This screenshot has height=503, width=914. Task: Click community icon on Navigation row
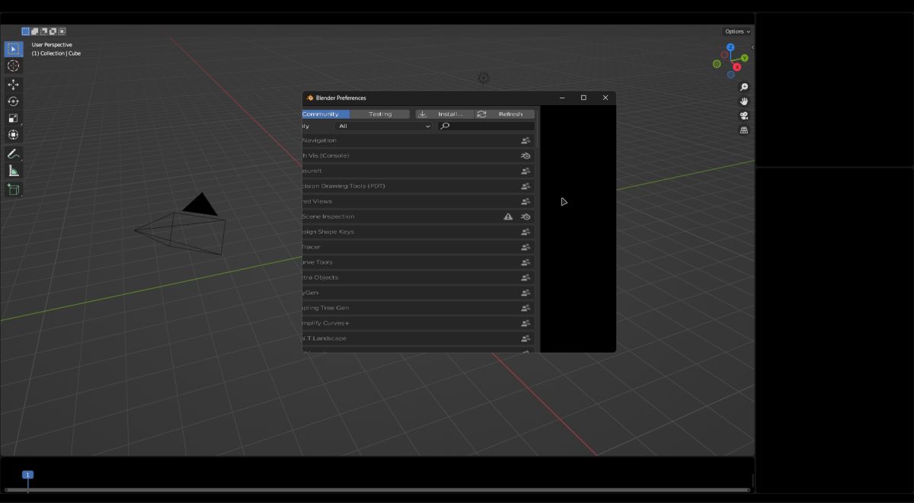coord(526,140)
